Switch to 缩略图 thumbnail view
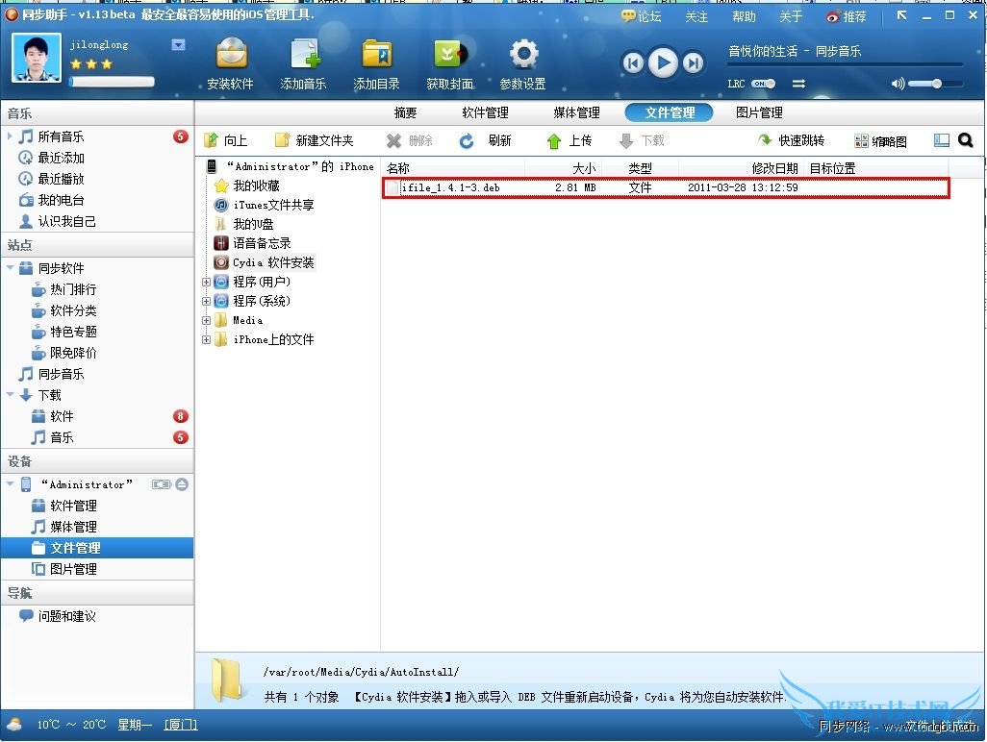 [x=880, y=141]
